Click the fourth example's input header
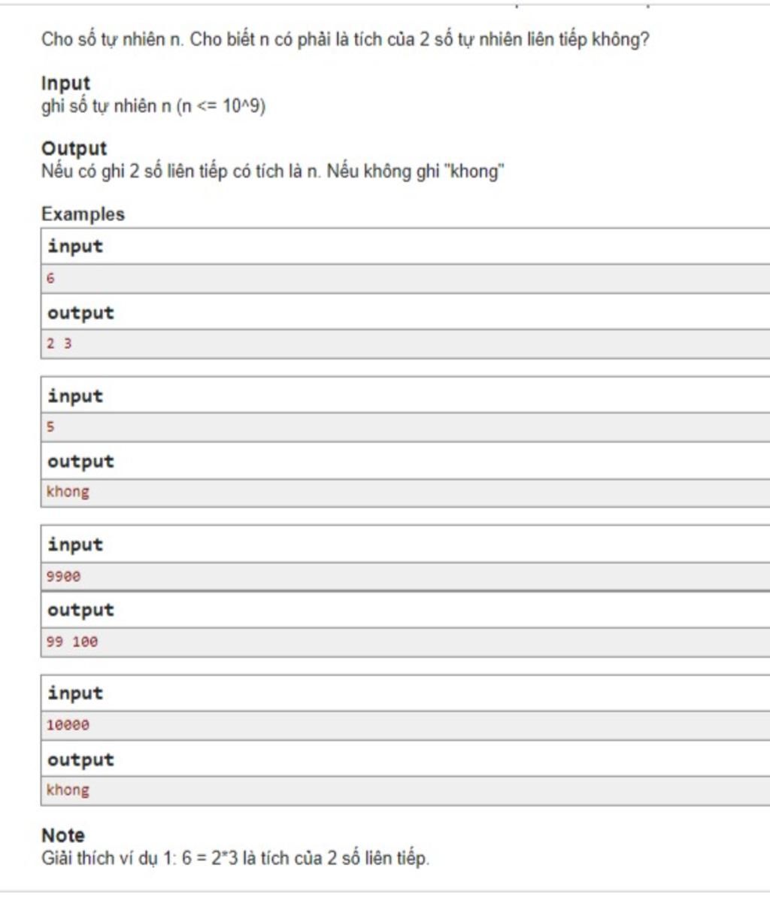This screenshot has height=898, width=770. pos(75,693)
